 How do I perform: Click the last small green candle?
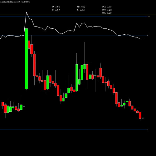click(x=143, y=118)
